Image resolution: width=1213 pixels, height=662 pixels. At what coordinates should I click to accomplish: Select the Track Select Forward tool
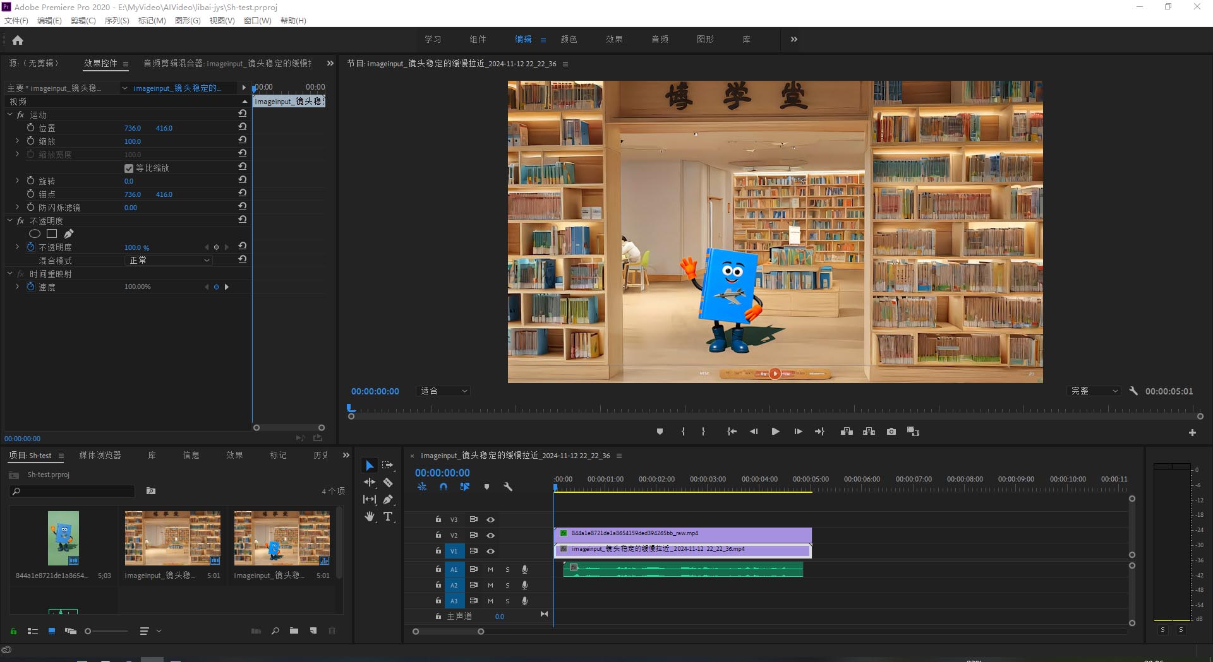click(388, 465)
